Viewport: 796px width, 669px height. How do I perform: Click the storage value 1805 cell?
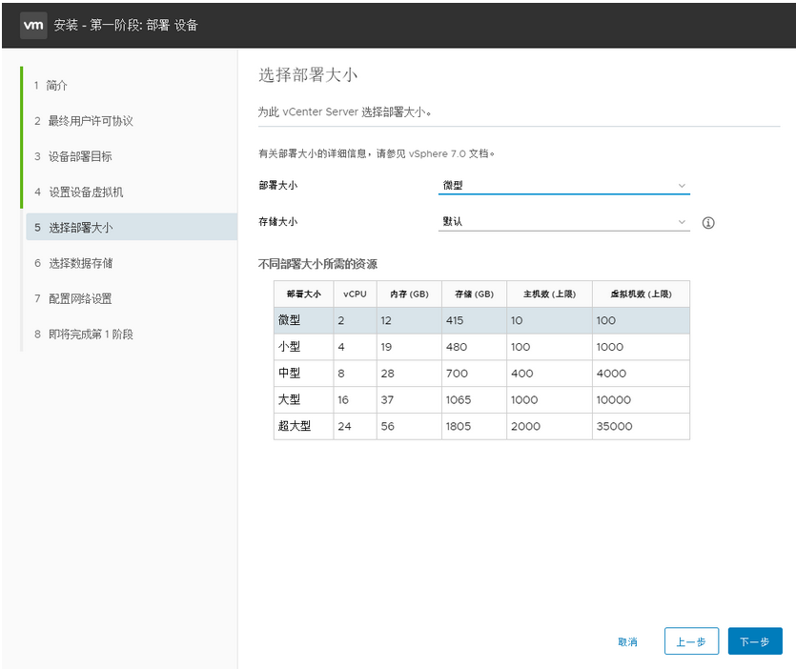[x=474, y=426]
